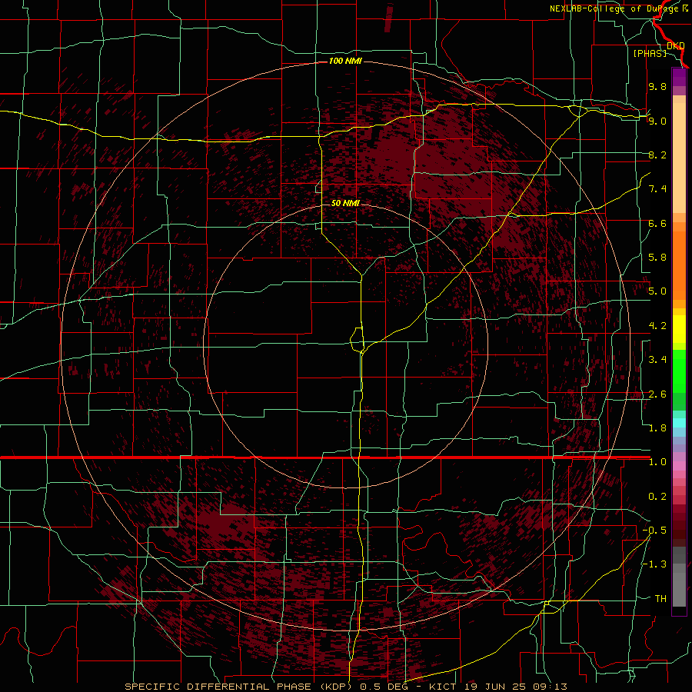Click the OKD label near top right
The width and height of the screenshot is (692, 692).
[x=676, y=46]
